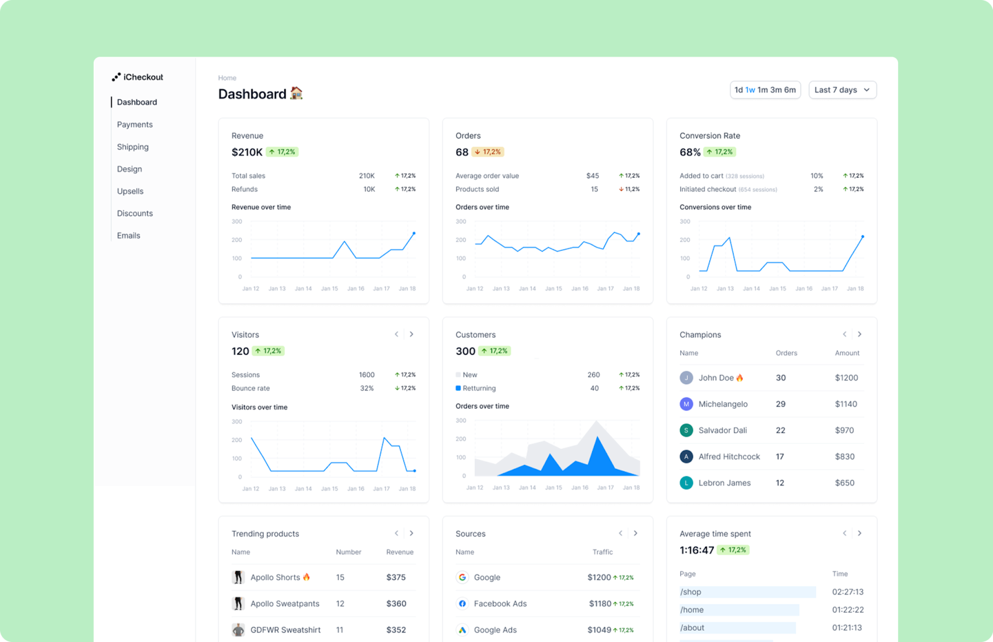Select the 1m time range
The image size is (993, 642).
click(x=763, y=89)
